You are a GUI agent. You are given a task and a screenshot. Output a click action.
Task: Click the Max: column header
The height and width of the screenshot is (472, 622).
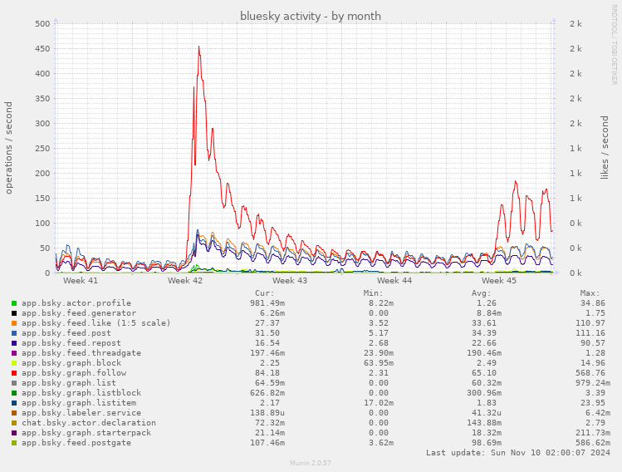pos(590,293)
